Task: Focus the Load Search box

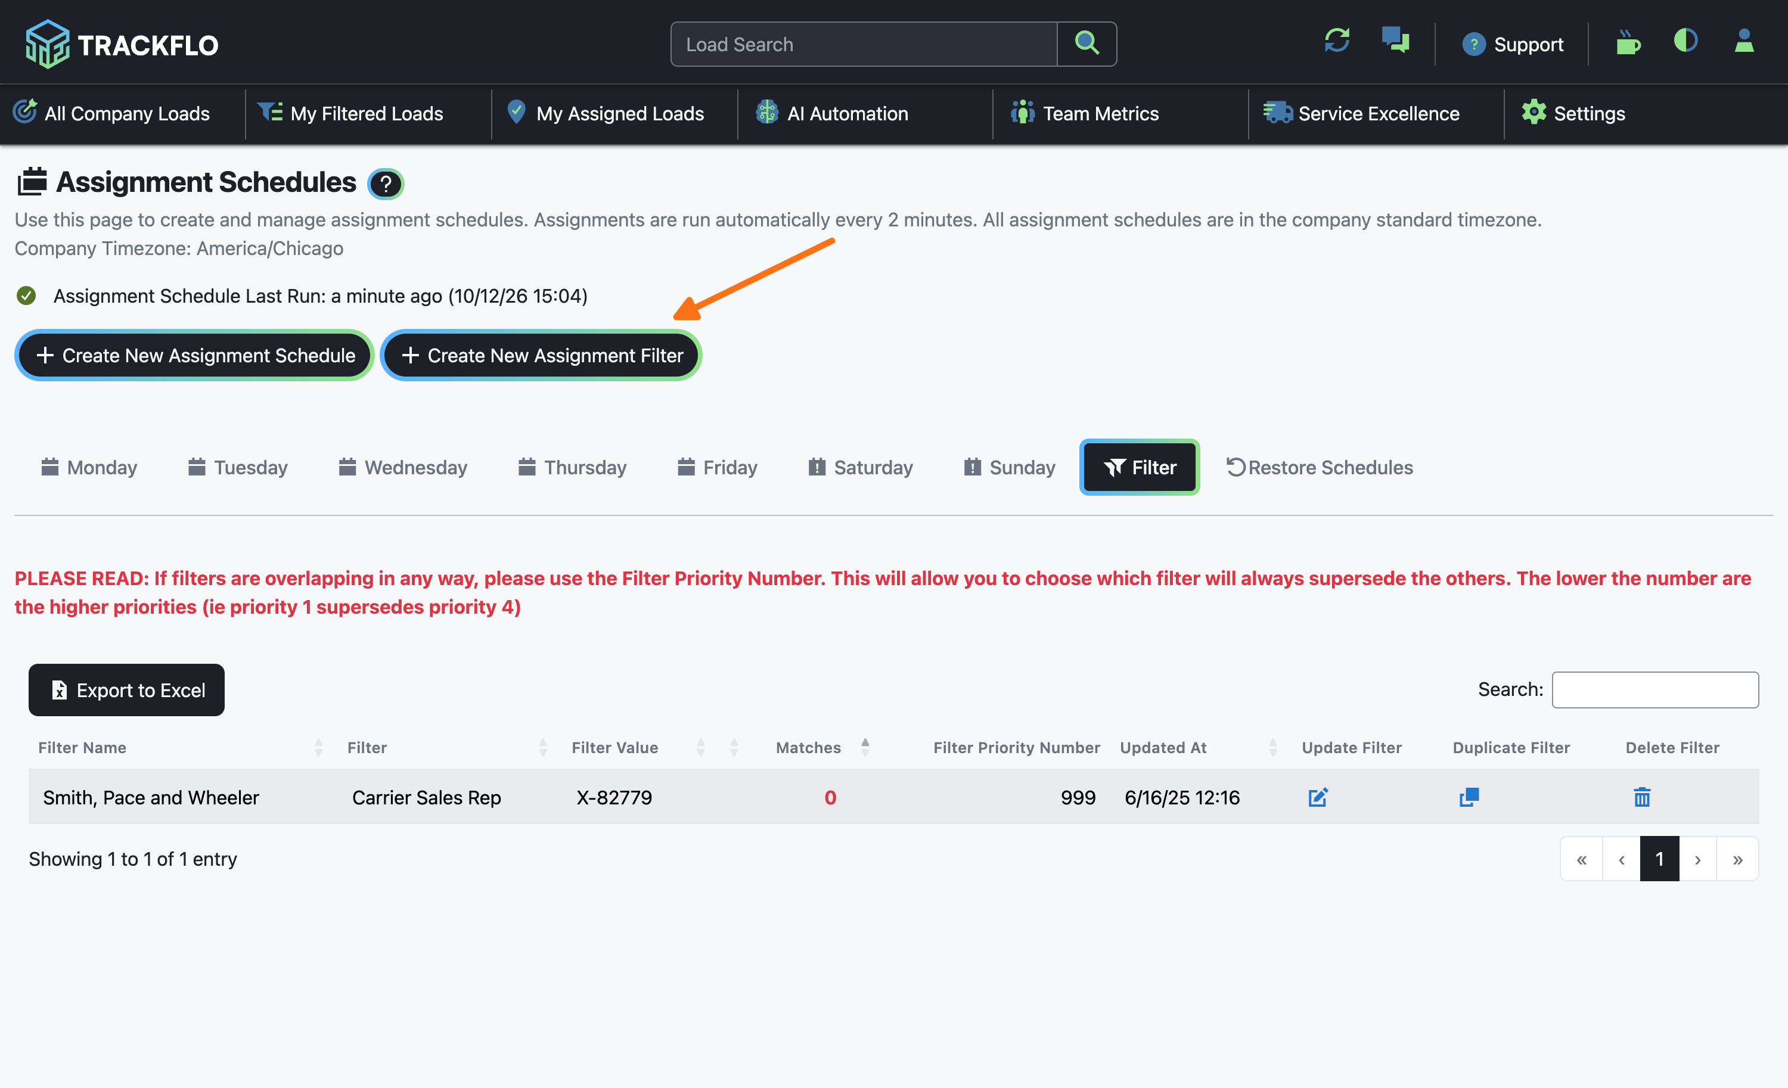Action: pyautogui.click(x=864, y=44)
